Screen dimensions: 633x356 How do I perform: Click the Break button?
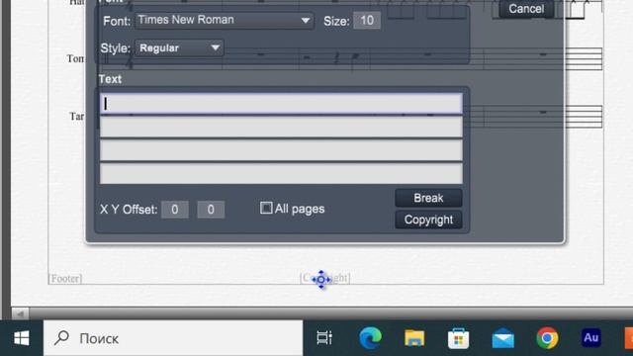click(x=428, y=198)
